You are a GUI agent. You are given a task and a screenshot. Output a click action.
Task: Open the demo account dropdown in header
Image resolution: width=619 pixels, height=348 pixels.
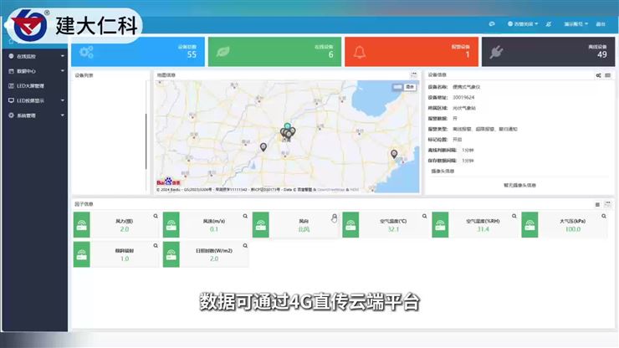click(576, 24)
